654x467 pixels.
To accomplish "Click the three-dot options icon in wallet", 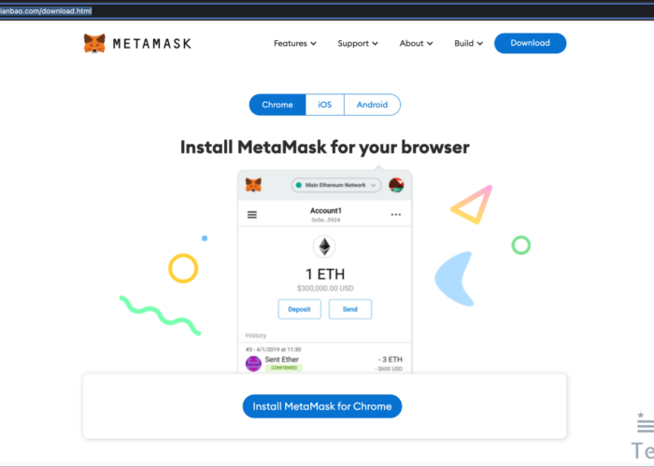I will click(x=395, y=215).
